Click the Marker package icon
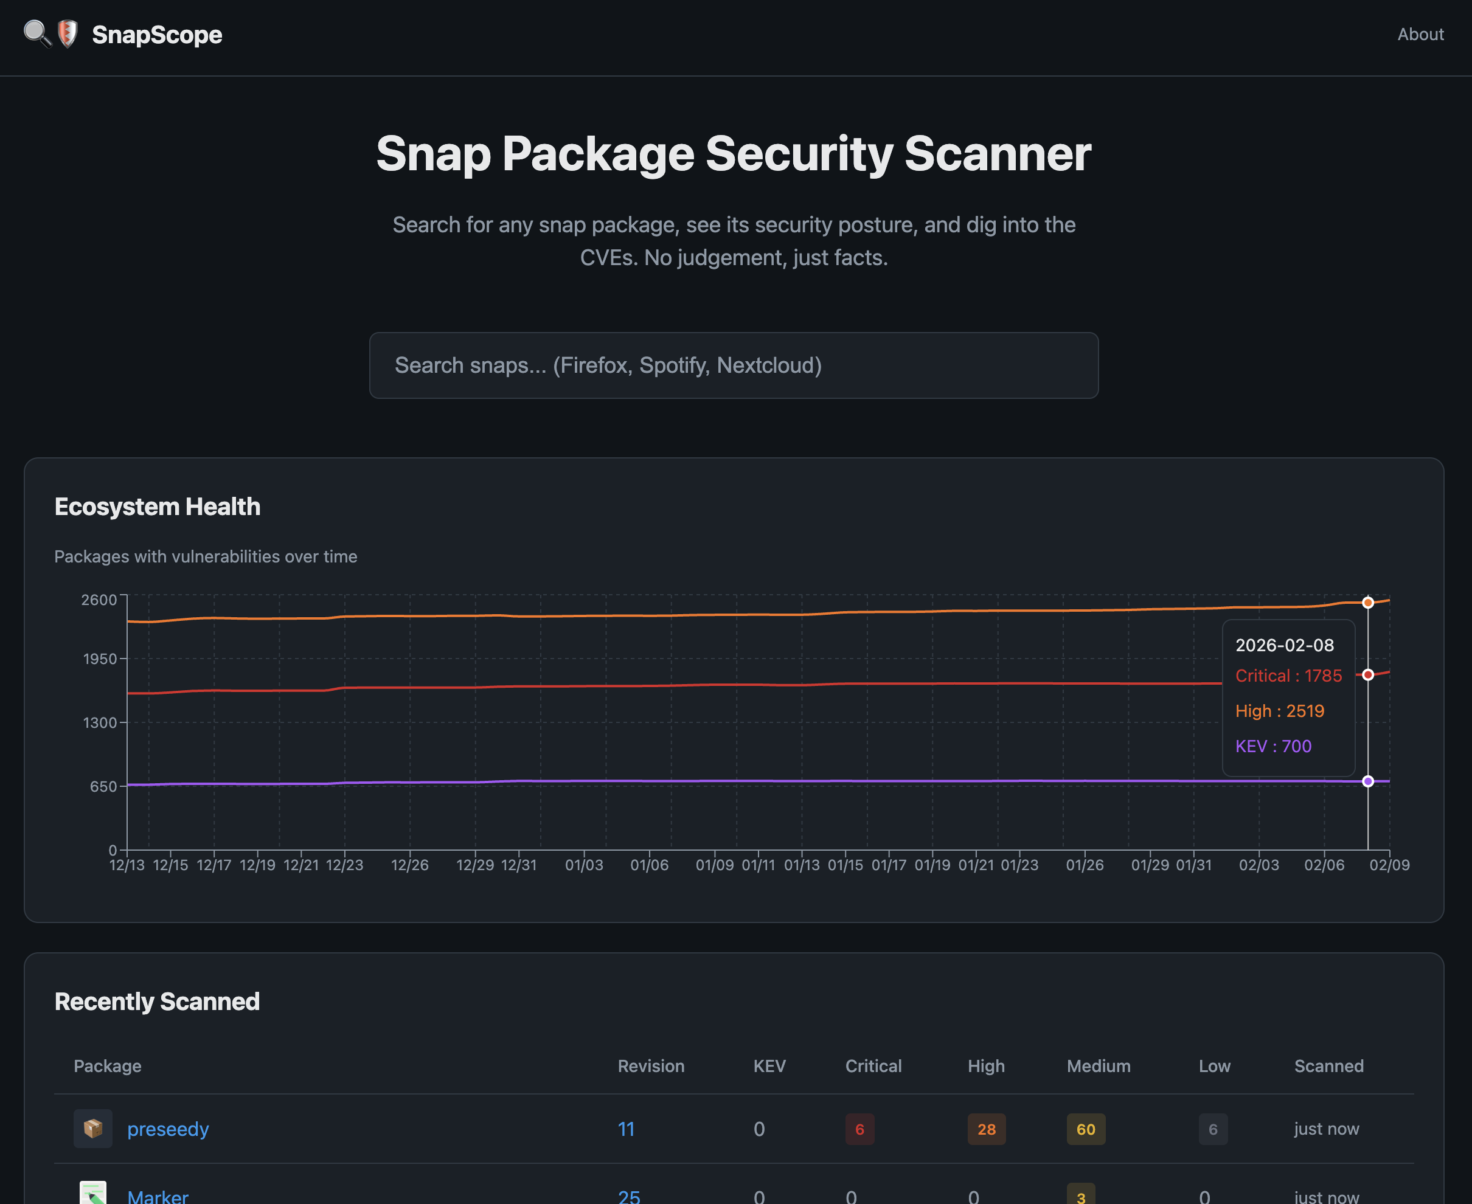 [x=93, y=1193]
